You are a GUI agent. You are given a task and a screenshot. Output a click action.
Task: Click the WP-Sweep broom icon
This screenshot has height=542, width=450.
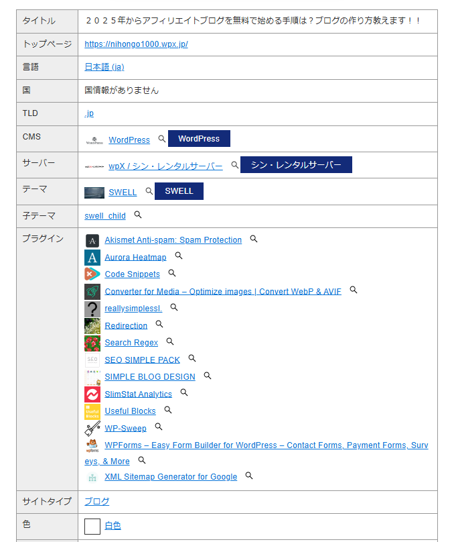[92, 428]
